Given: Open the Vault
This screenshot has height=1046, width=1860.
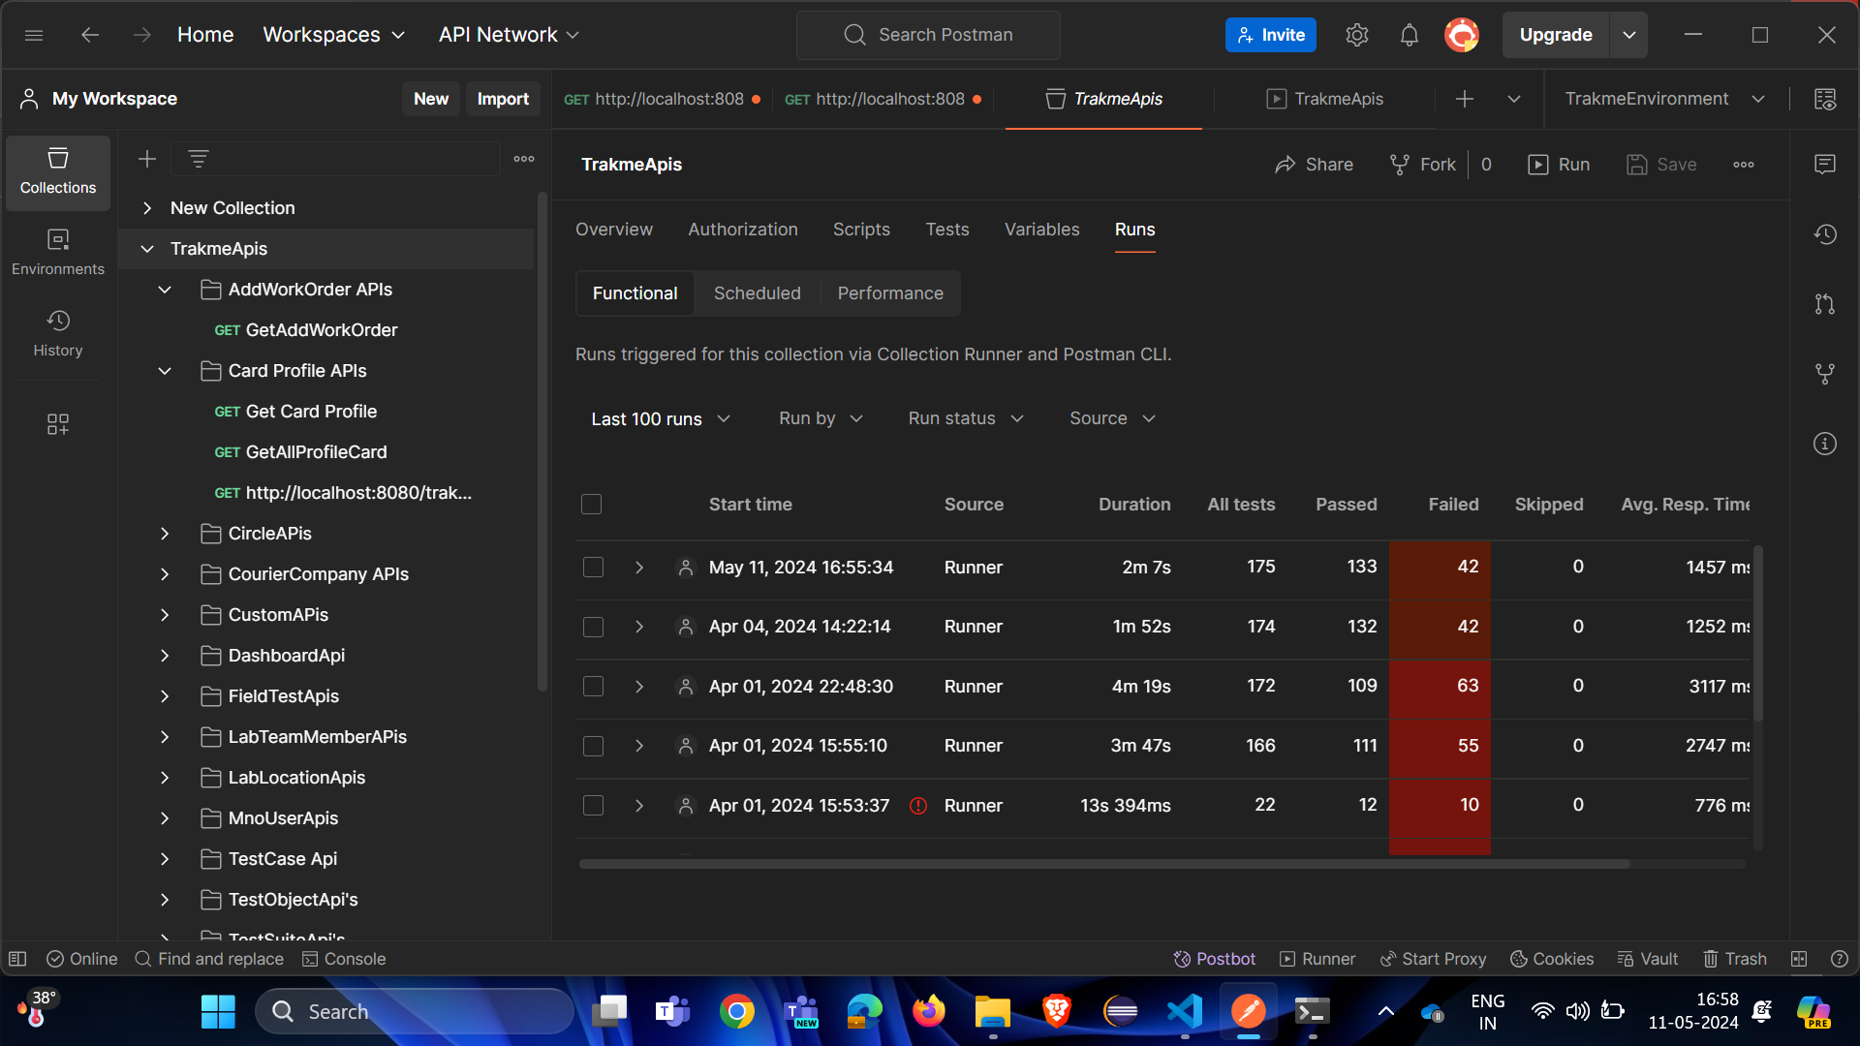Looking at the screenshot, I should [1648, 959].
